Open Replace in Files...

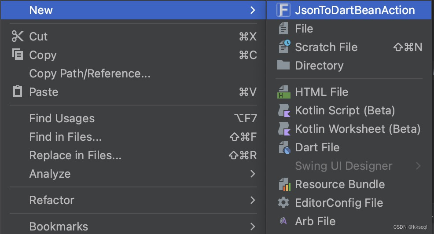coord(133,155)
